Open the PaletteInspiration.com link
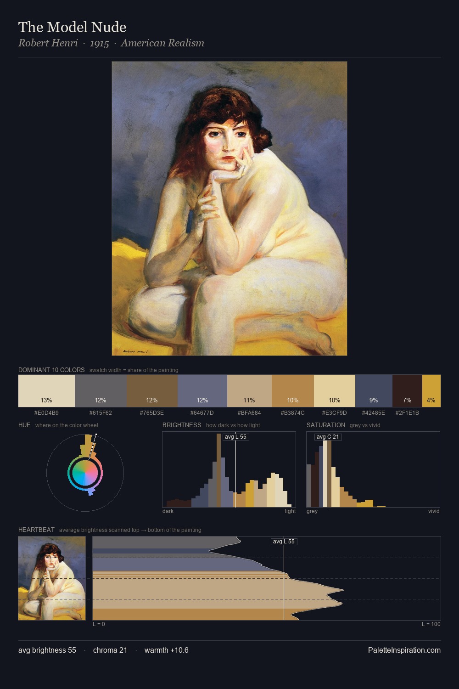Screen dimensions: 459x689 [x=404, y=650]
